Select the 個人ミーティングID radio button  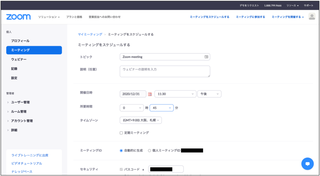(149, 150)
